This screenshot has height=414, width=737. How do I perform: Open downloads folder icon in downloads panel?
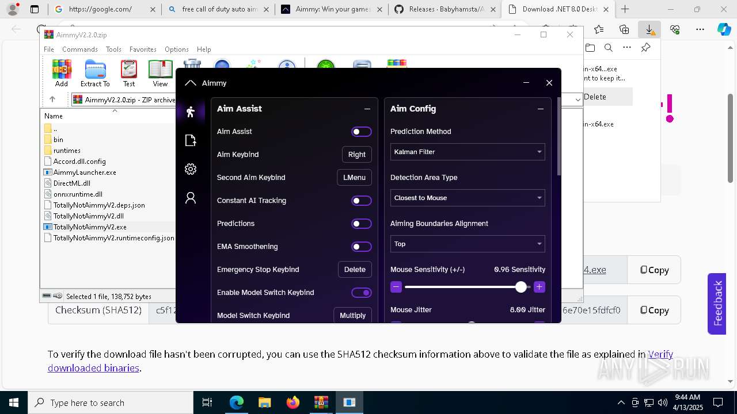590,48
